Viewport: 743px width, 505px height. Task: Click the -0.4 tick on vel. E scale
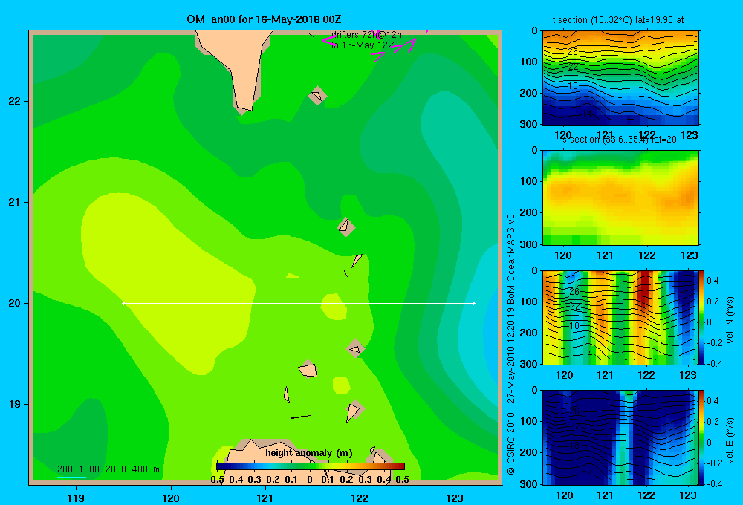pyautogui.click(x=715, y=483)
